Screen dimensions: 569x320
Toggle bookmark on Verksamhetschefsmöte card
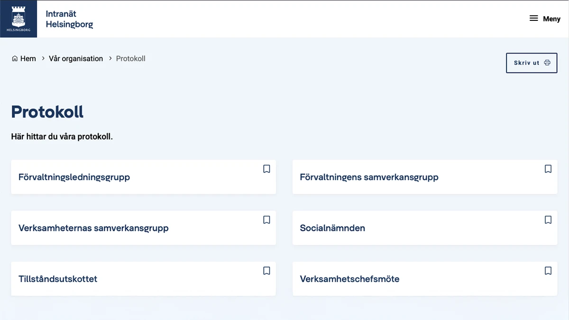click(548, 271)
